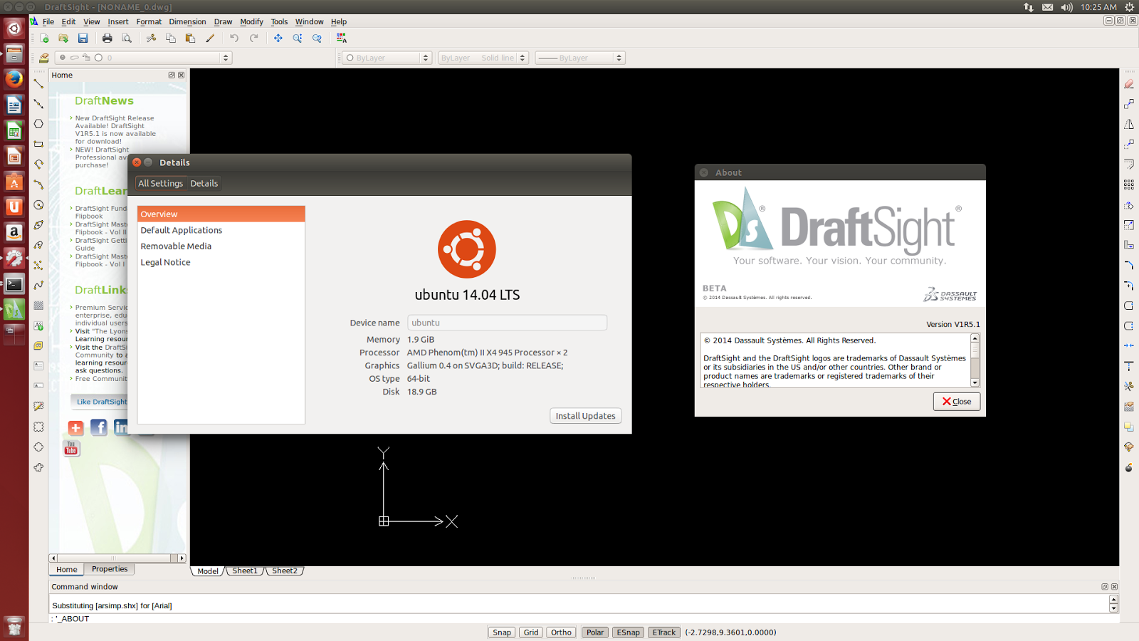Open Terminal from Ubuntu launcher
This screenshot has height=641, width=1139.
pos(14,284)
